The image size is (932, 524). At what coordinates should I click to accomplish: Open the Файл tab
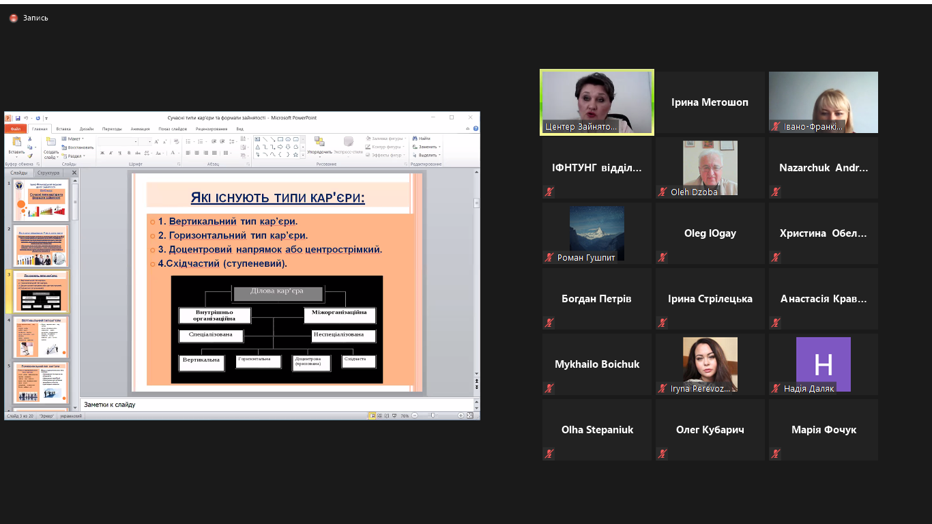(15, 128)
